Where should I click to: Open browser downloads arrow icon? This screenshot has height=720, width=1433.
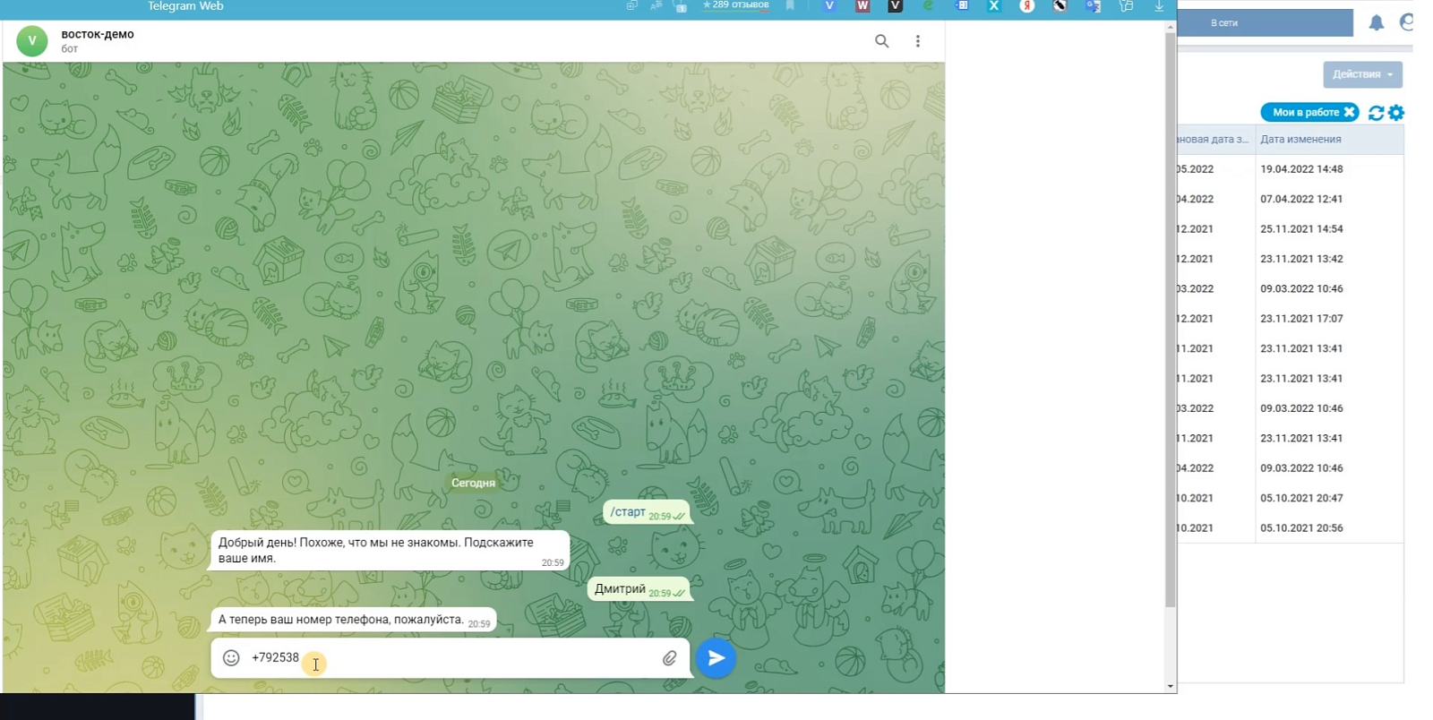click(x=1159, y=6)
